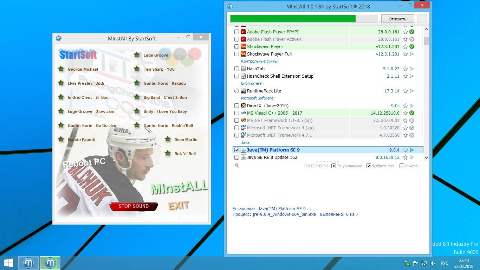
Task: Uncheck the Java(TM) Platform SE 9 checkbox
Action: coord(236,150)
